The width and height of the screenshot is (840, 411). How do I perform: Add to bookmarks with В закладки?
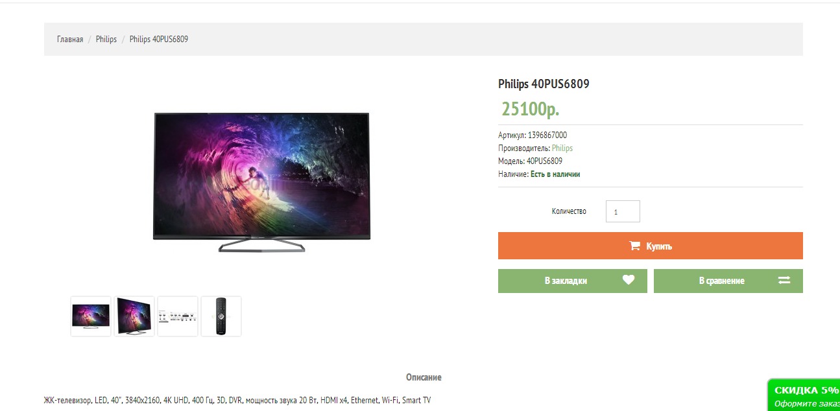pos(573,281)
